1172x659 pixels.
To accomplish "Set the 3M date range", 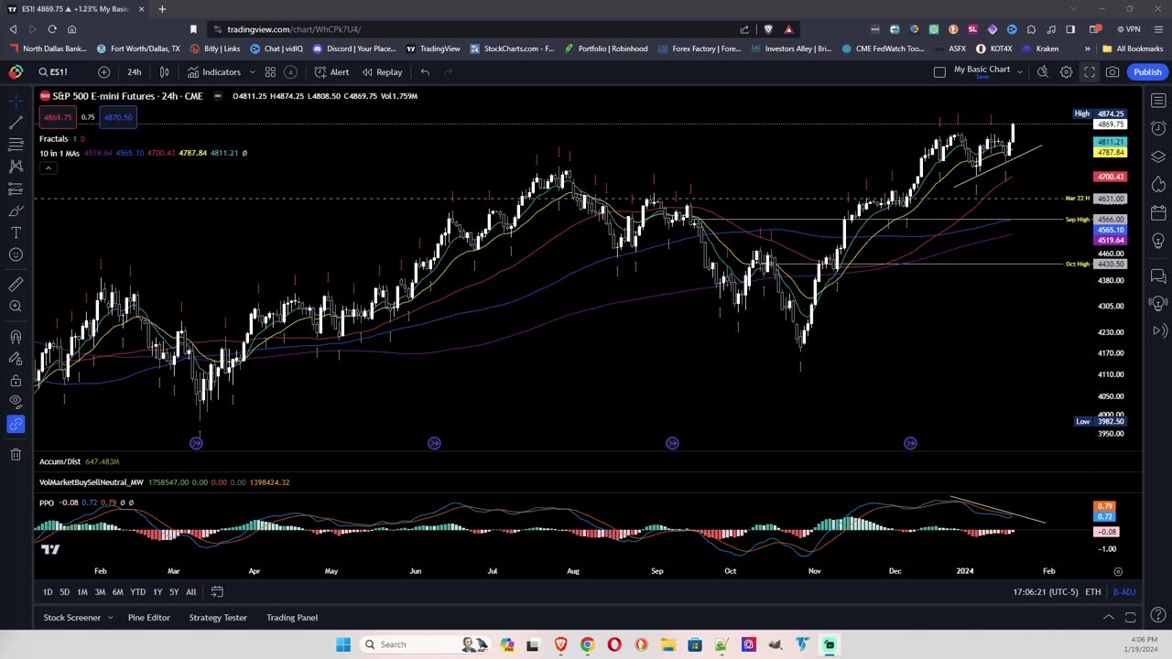I will (x=100, y=592).
